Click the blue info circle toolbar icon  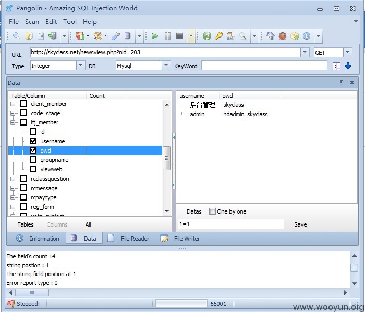pos(307,36)
